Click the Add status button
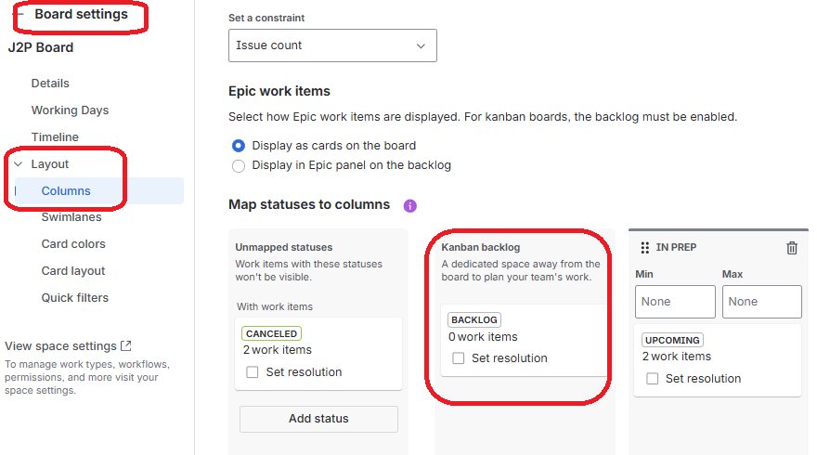This screenshot has height=455, width=817. point(318,419)
